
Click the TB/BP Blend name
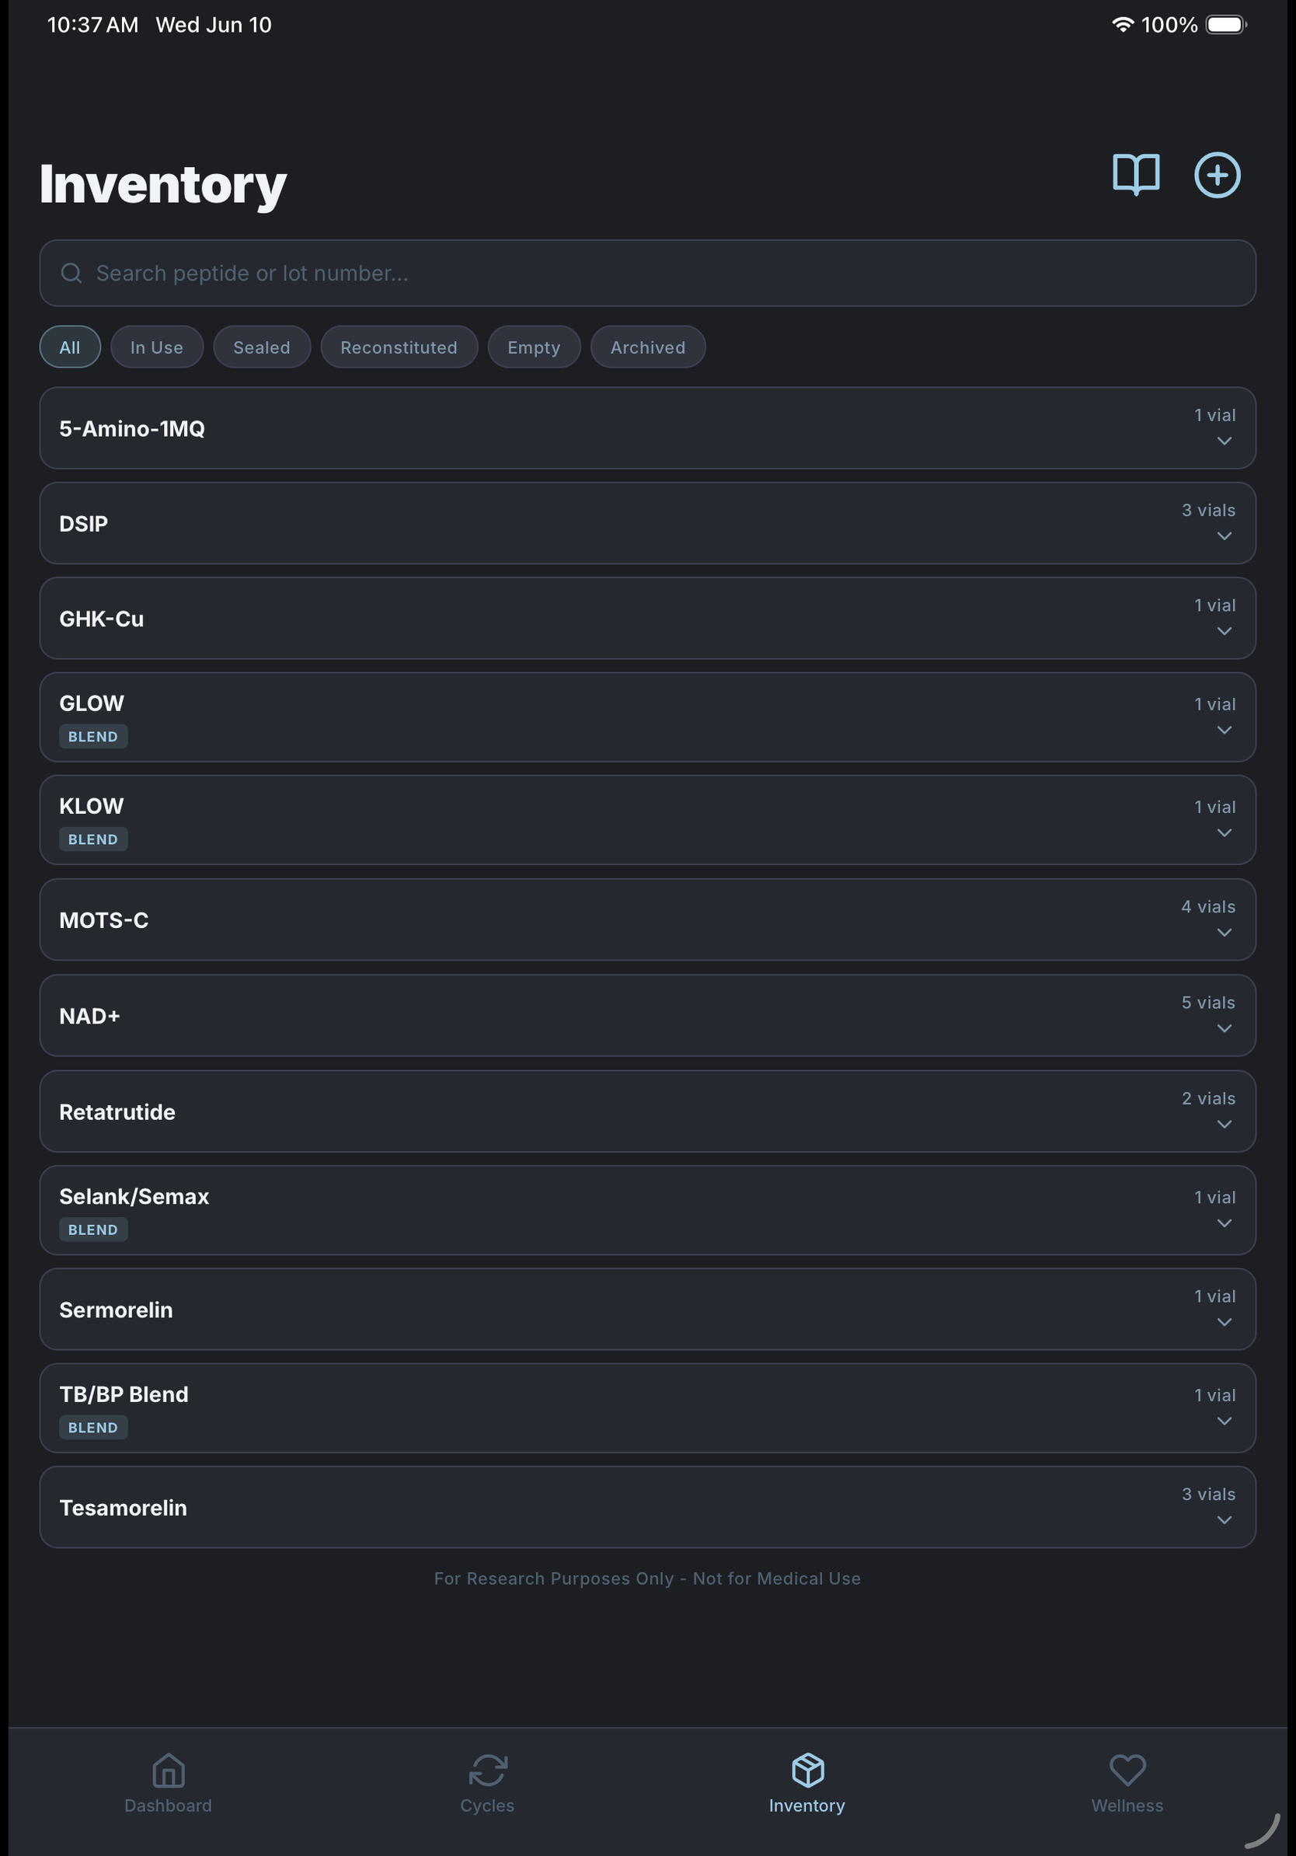(x=124, y=1394)
